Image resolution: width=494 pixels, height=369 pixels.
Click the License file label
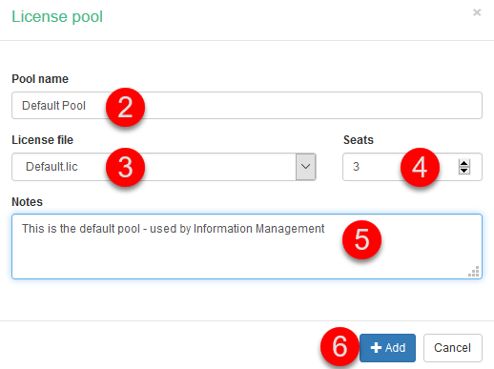pyautogui.click(x=42, y=140)
